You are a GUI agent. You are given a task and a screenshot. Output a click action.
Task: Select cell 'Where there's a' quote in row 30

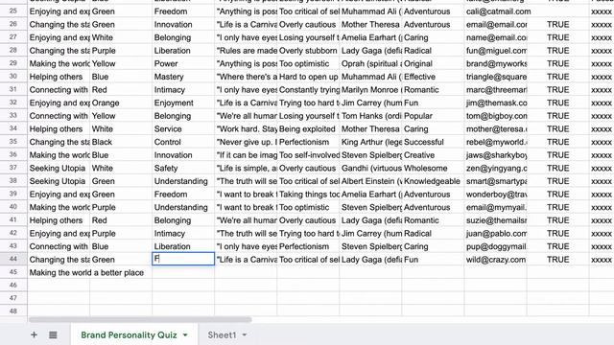coord(246,77)
